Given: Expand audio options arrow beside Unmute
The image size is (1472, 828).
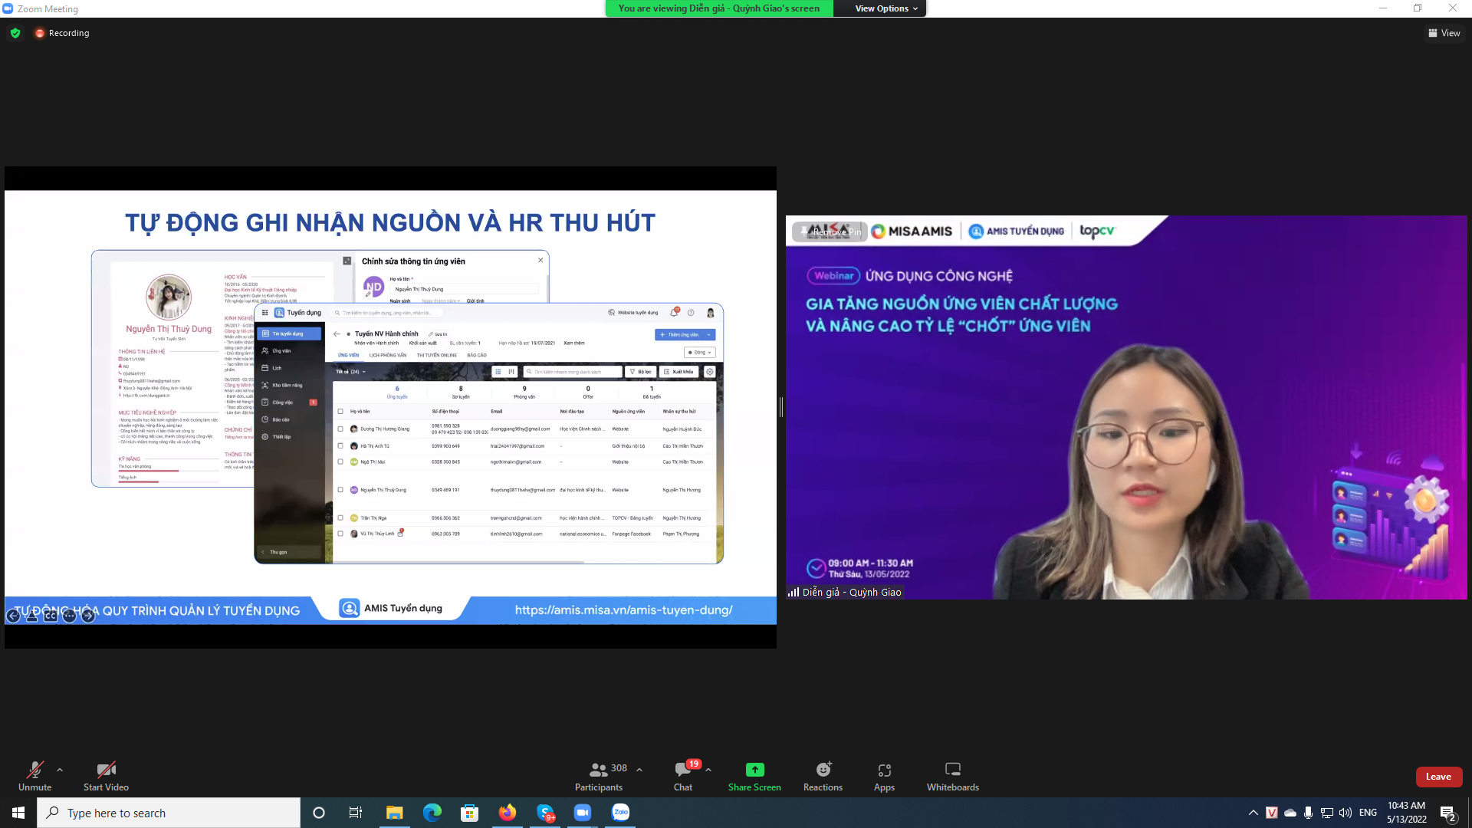Looking at the screenshot, I should tap(60, 770).
